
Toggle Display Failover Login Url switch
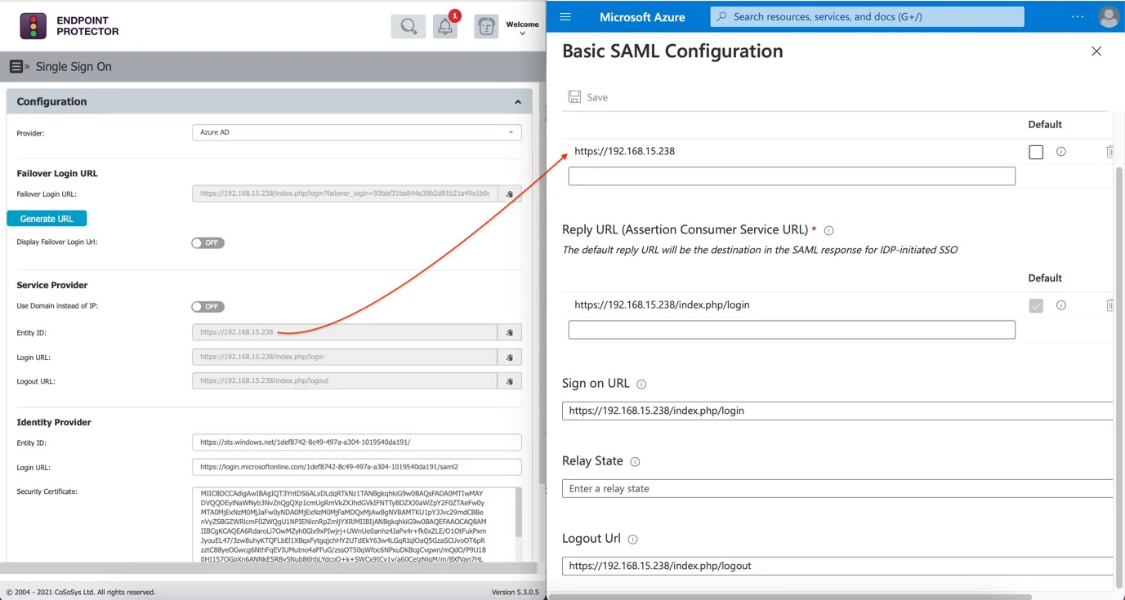(208, 242)
